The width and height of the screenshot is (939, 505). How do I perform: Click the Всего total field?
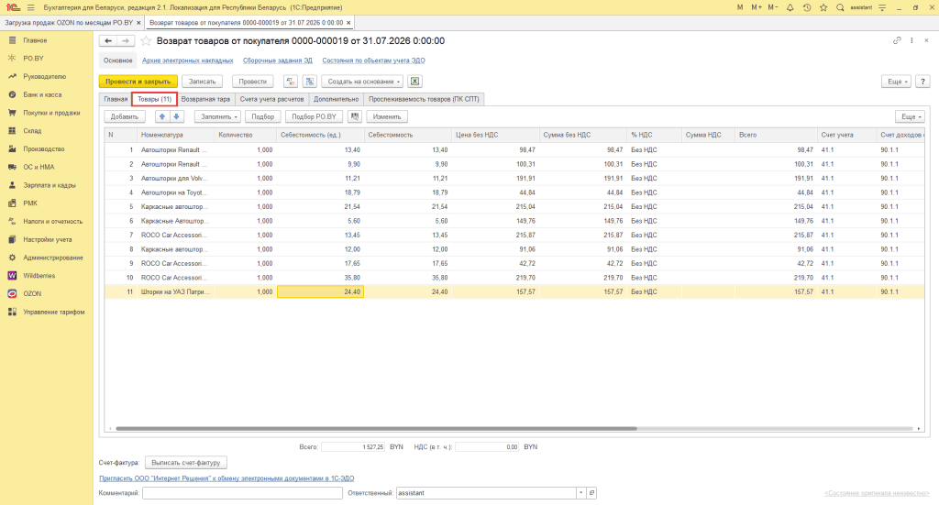(353, 447)
